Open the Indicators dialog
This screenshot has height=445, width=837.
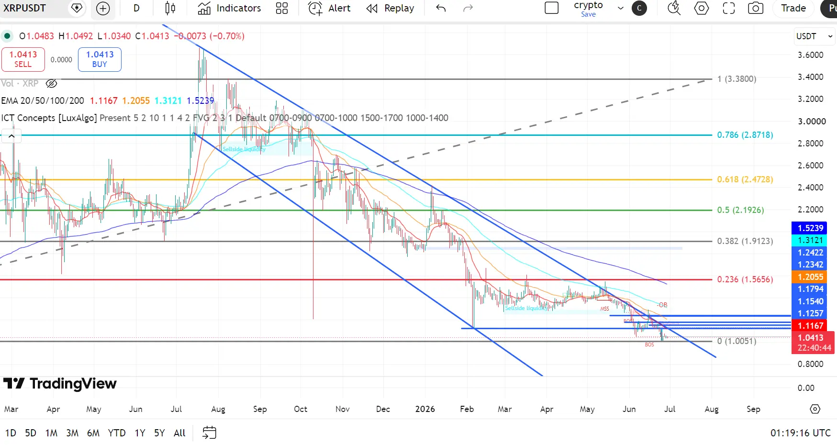pos(229,8)
